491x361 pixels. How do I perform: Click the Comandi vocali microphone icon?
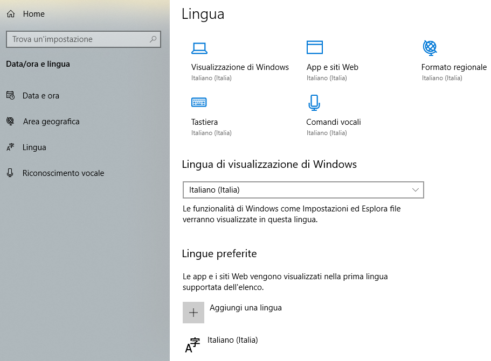[x=314, y=103]
